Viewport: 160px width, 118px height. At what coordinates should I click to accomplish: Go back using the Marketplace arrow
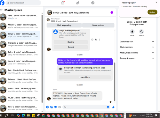[x=1, y=10]
